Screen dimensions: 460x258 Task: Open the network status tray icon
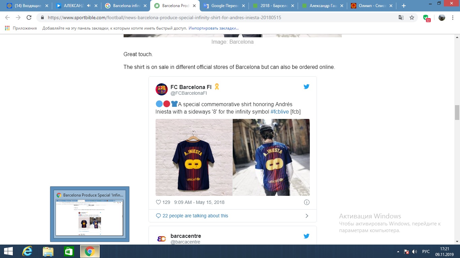406,252
